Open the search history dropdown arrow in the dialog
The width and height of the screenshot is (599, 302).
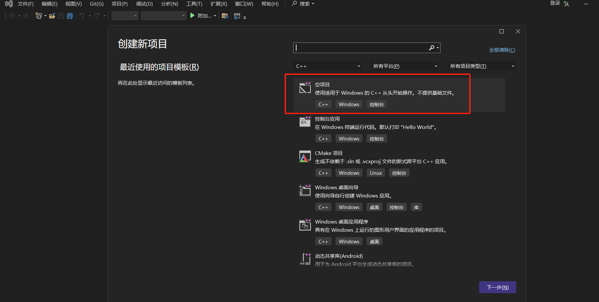[x=437, y=47]
